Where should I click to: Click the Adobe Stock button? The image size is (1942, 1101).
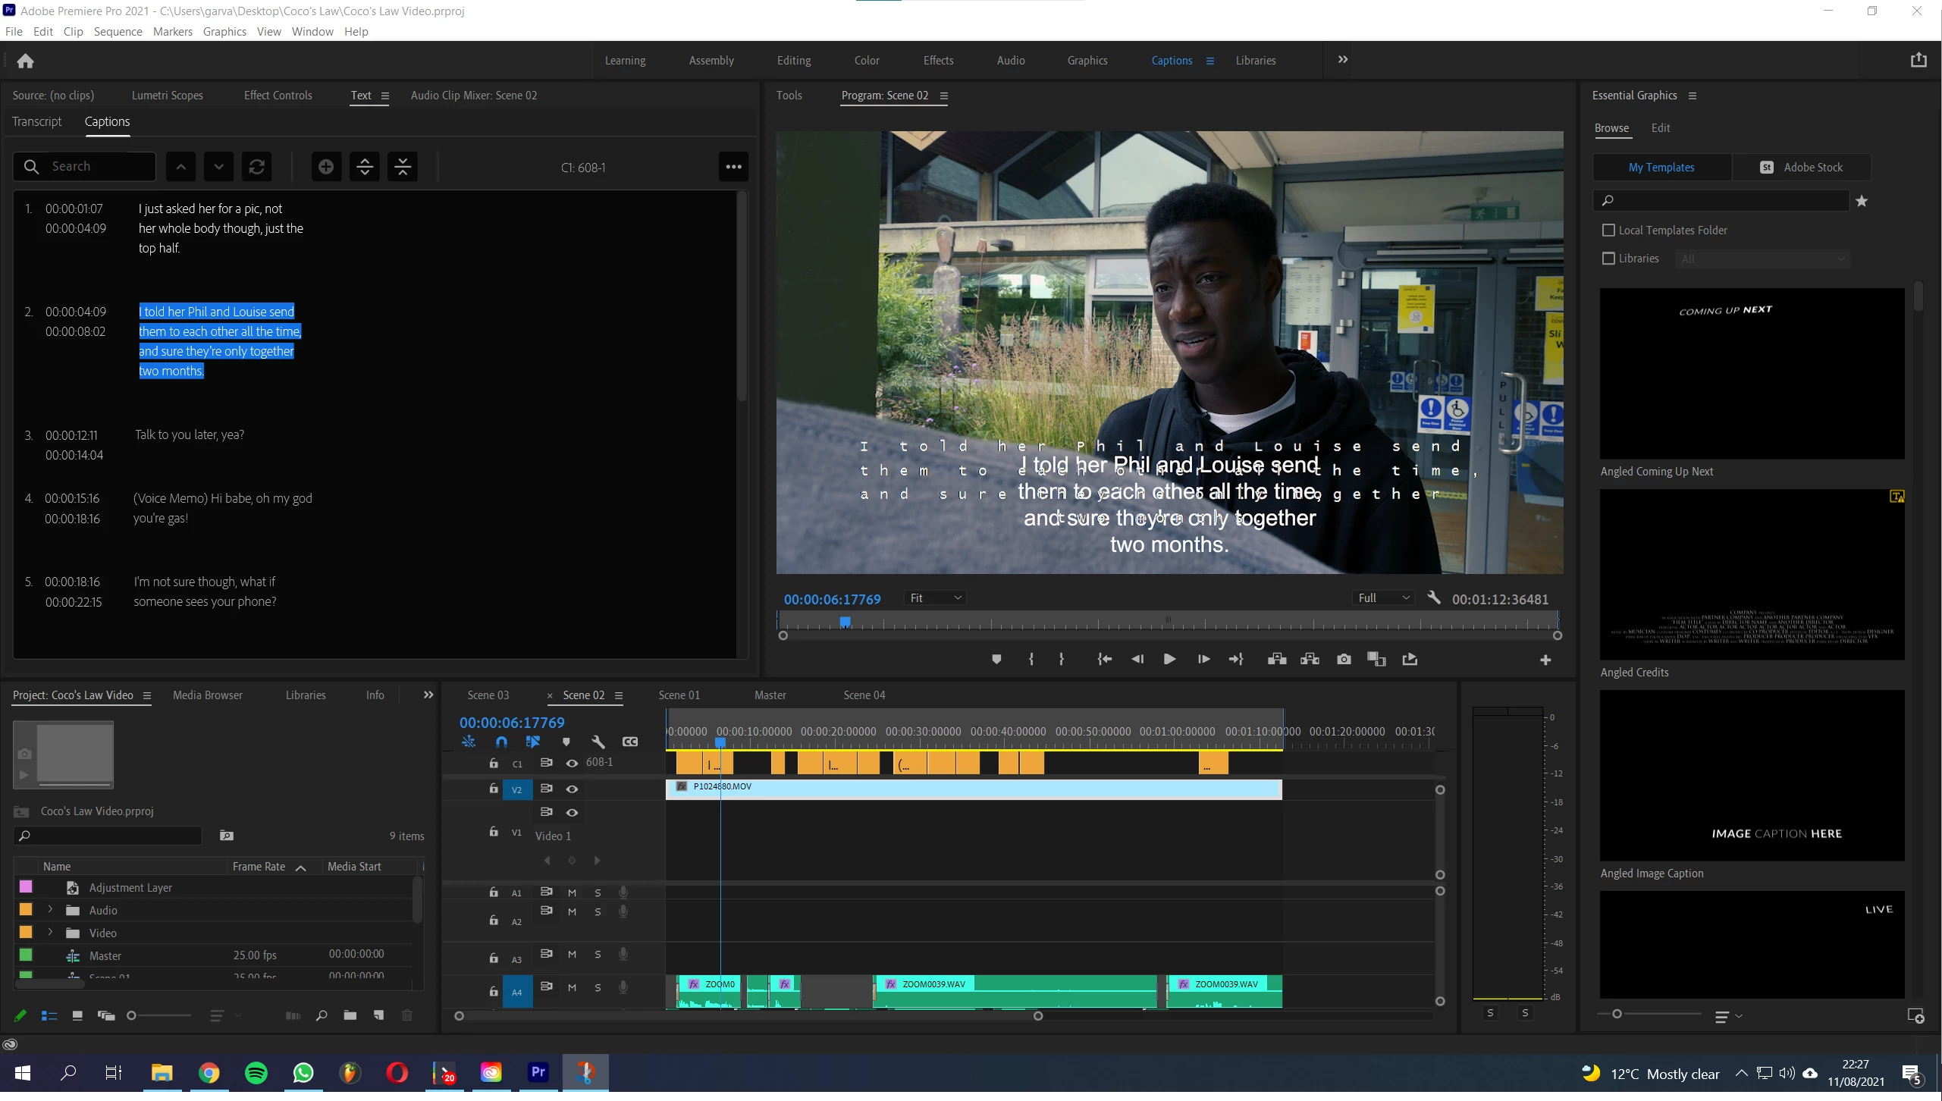1802,168
